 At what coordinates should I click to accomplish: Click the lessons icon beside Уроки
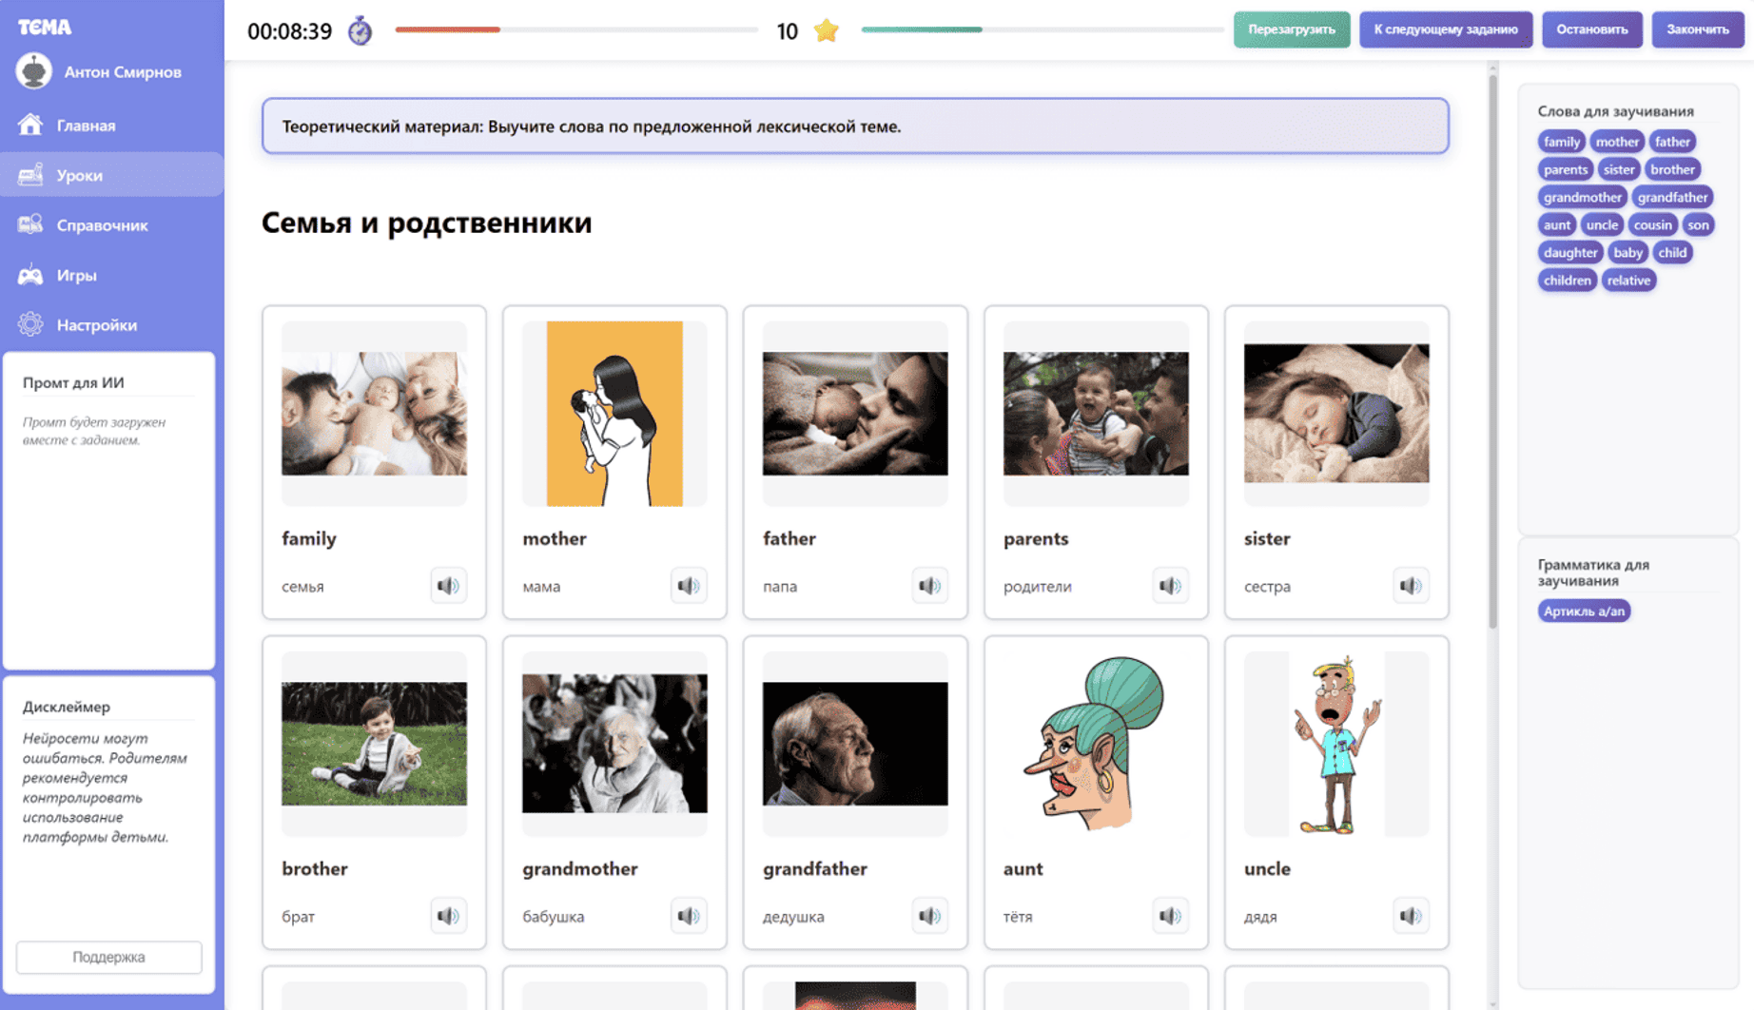30,175
